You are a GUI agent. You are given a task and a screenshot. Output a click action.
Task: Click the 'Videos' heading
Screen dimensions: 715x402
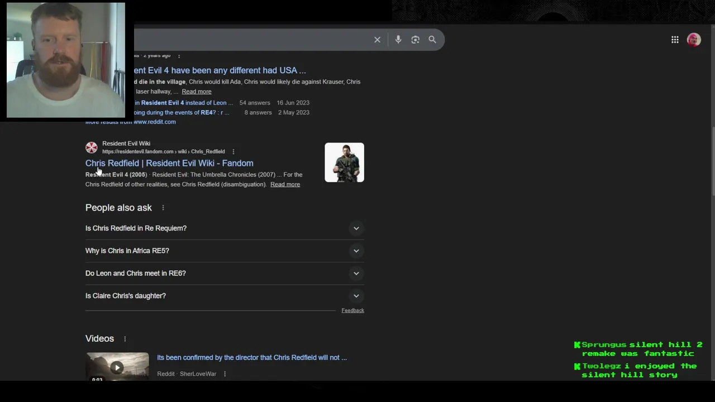pos(99,338)
